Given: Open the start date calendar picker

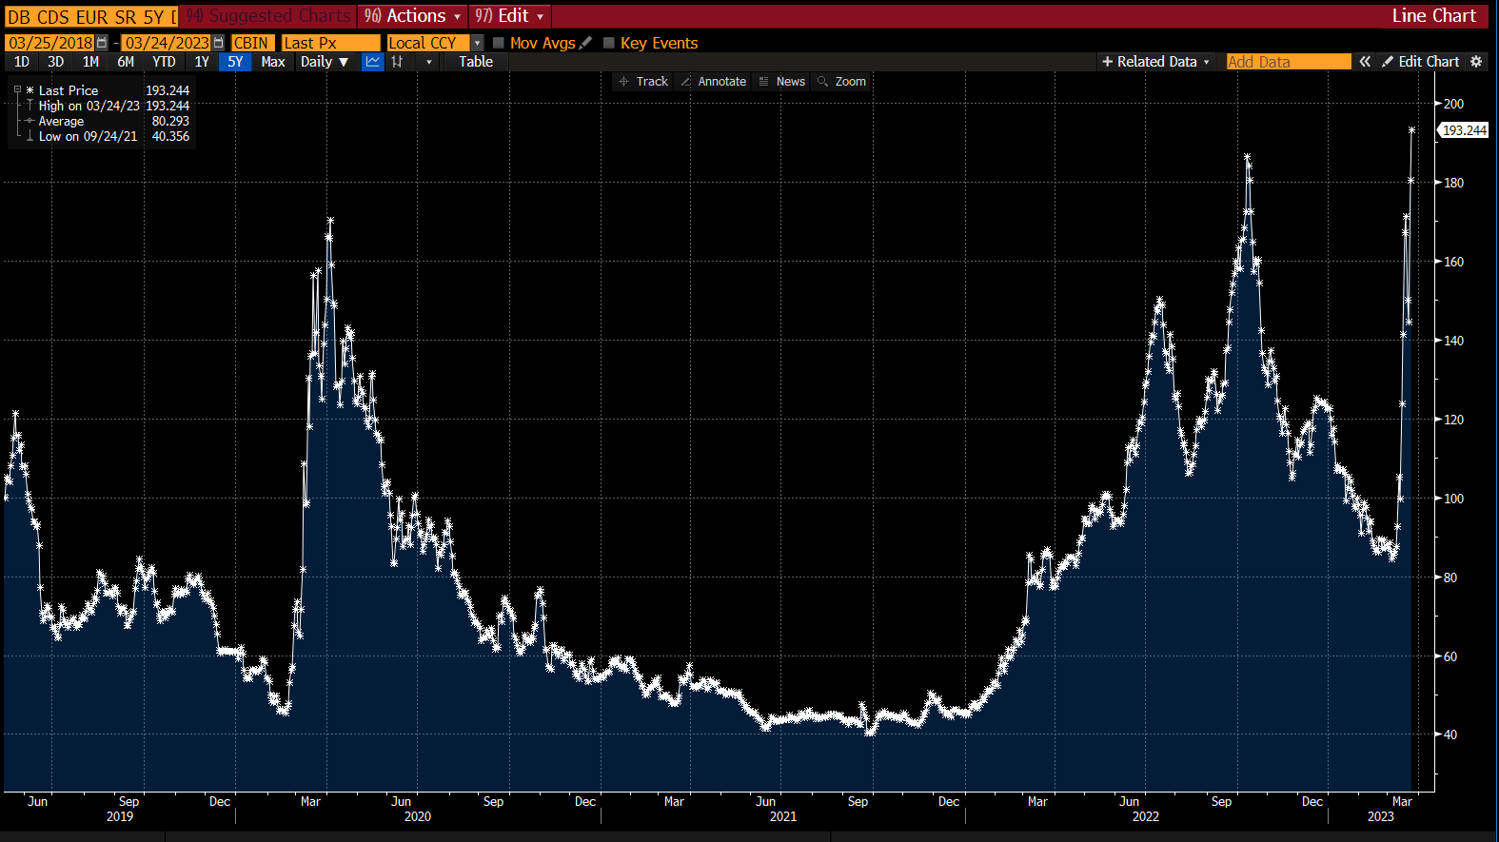Looking at the screenshot, I should [102, 43].
